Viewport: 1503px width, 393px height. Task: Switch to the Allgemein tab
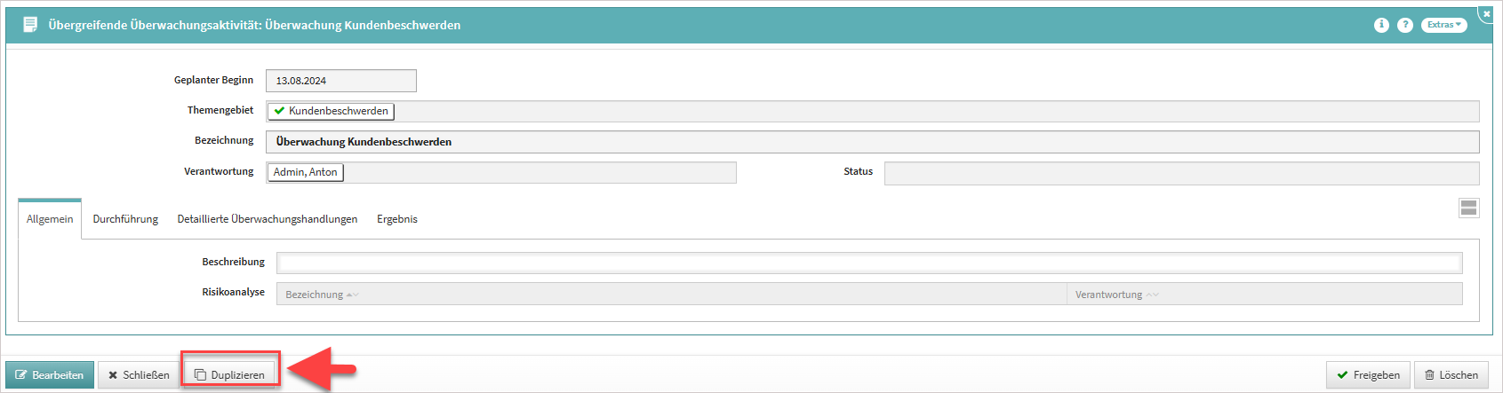coord(50,219)
